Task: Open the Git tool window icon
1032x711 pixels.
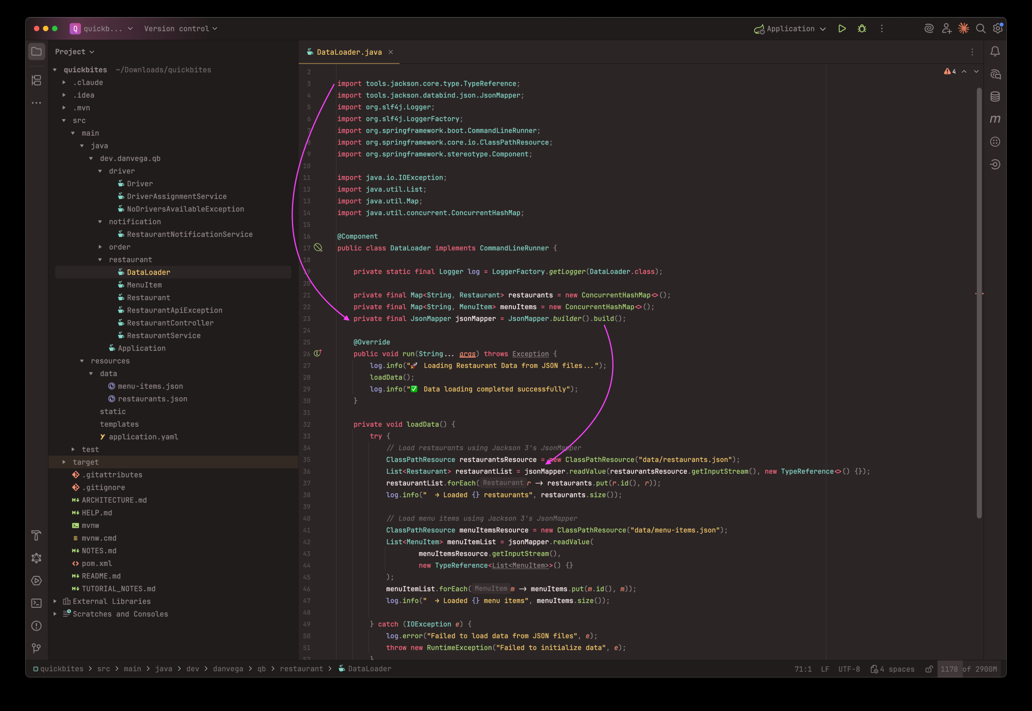Action: 36,648
